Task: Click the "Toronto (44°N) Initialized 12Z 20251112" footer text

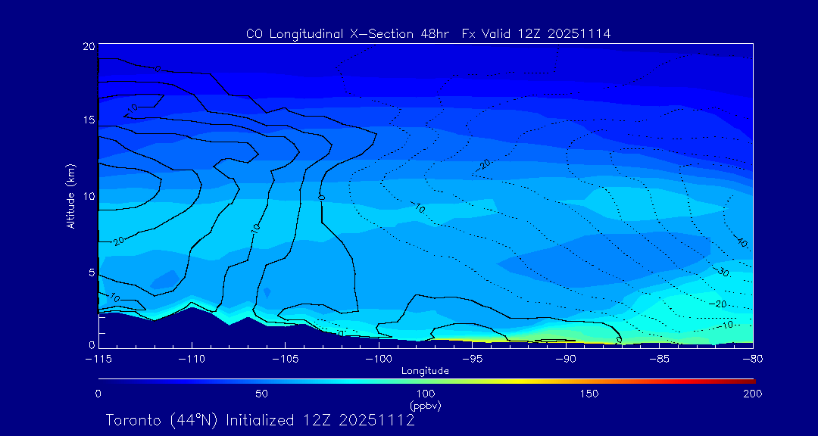Action: point(261,420)
